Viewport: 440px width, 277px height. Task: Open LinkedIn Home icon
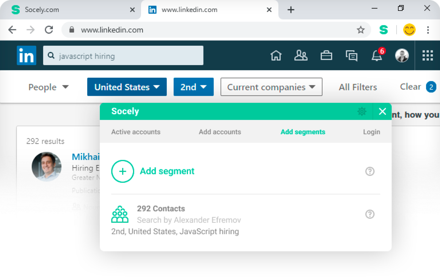pyautogui.click(x=276, y=55)
